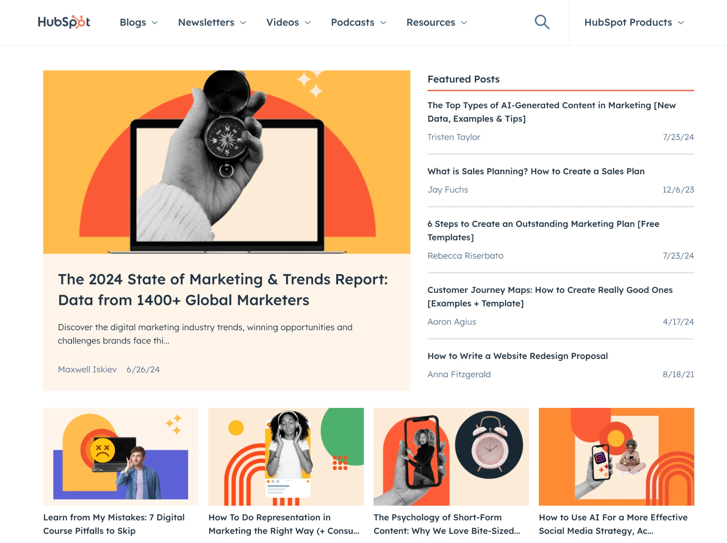
Task: View author Maxwell Iskiev's profile
Action: [x=87, y=369]
